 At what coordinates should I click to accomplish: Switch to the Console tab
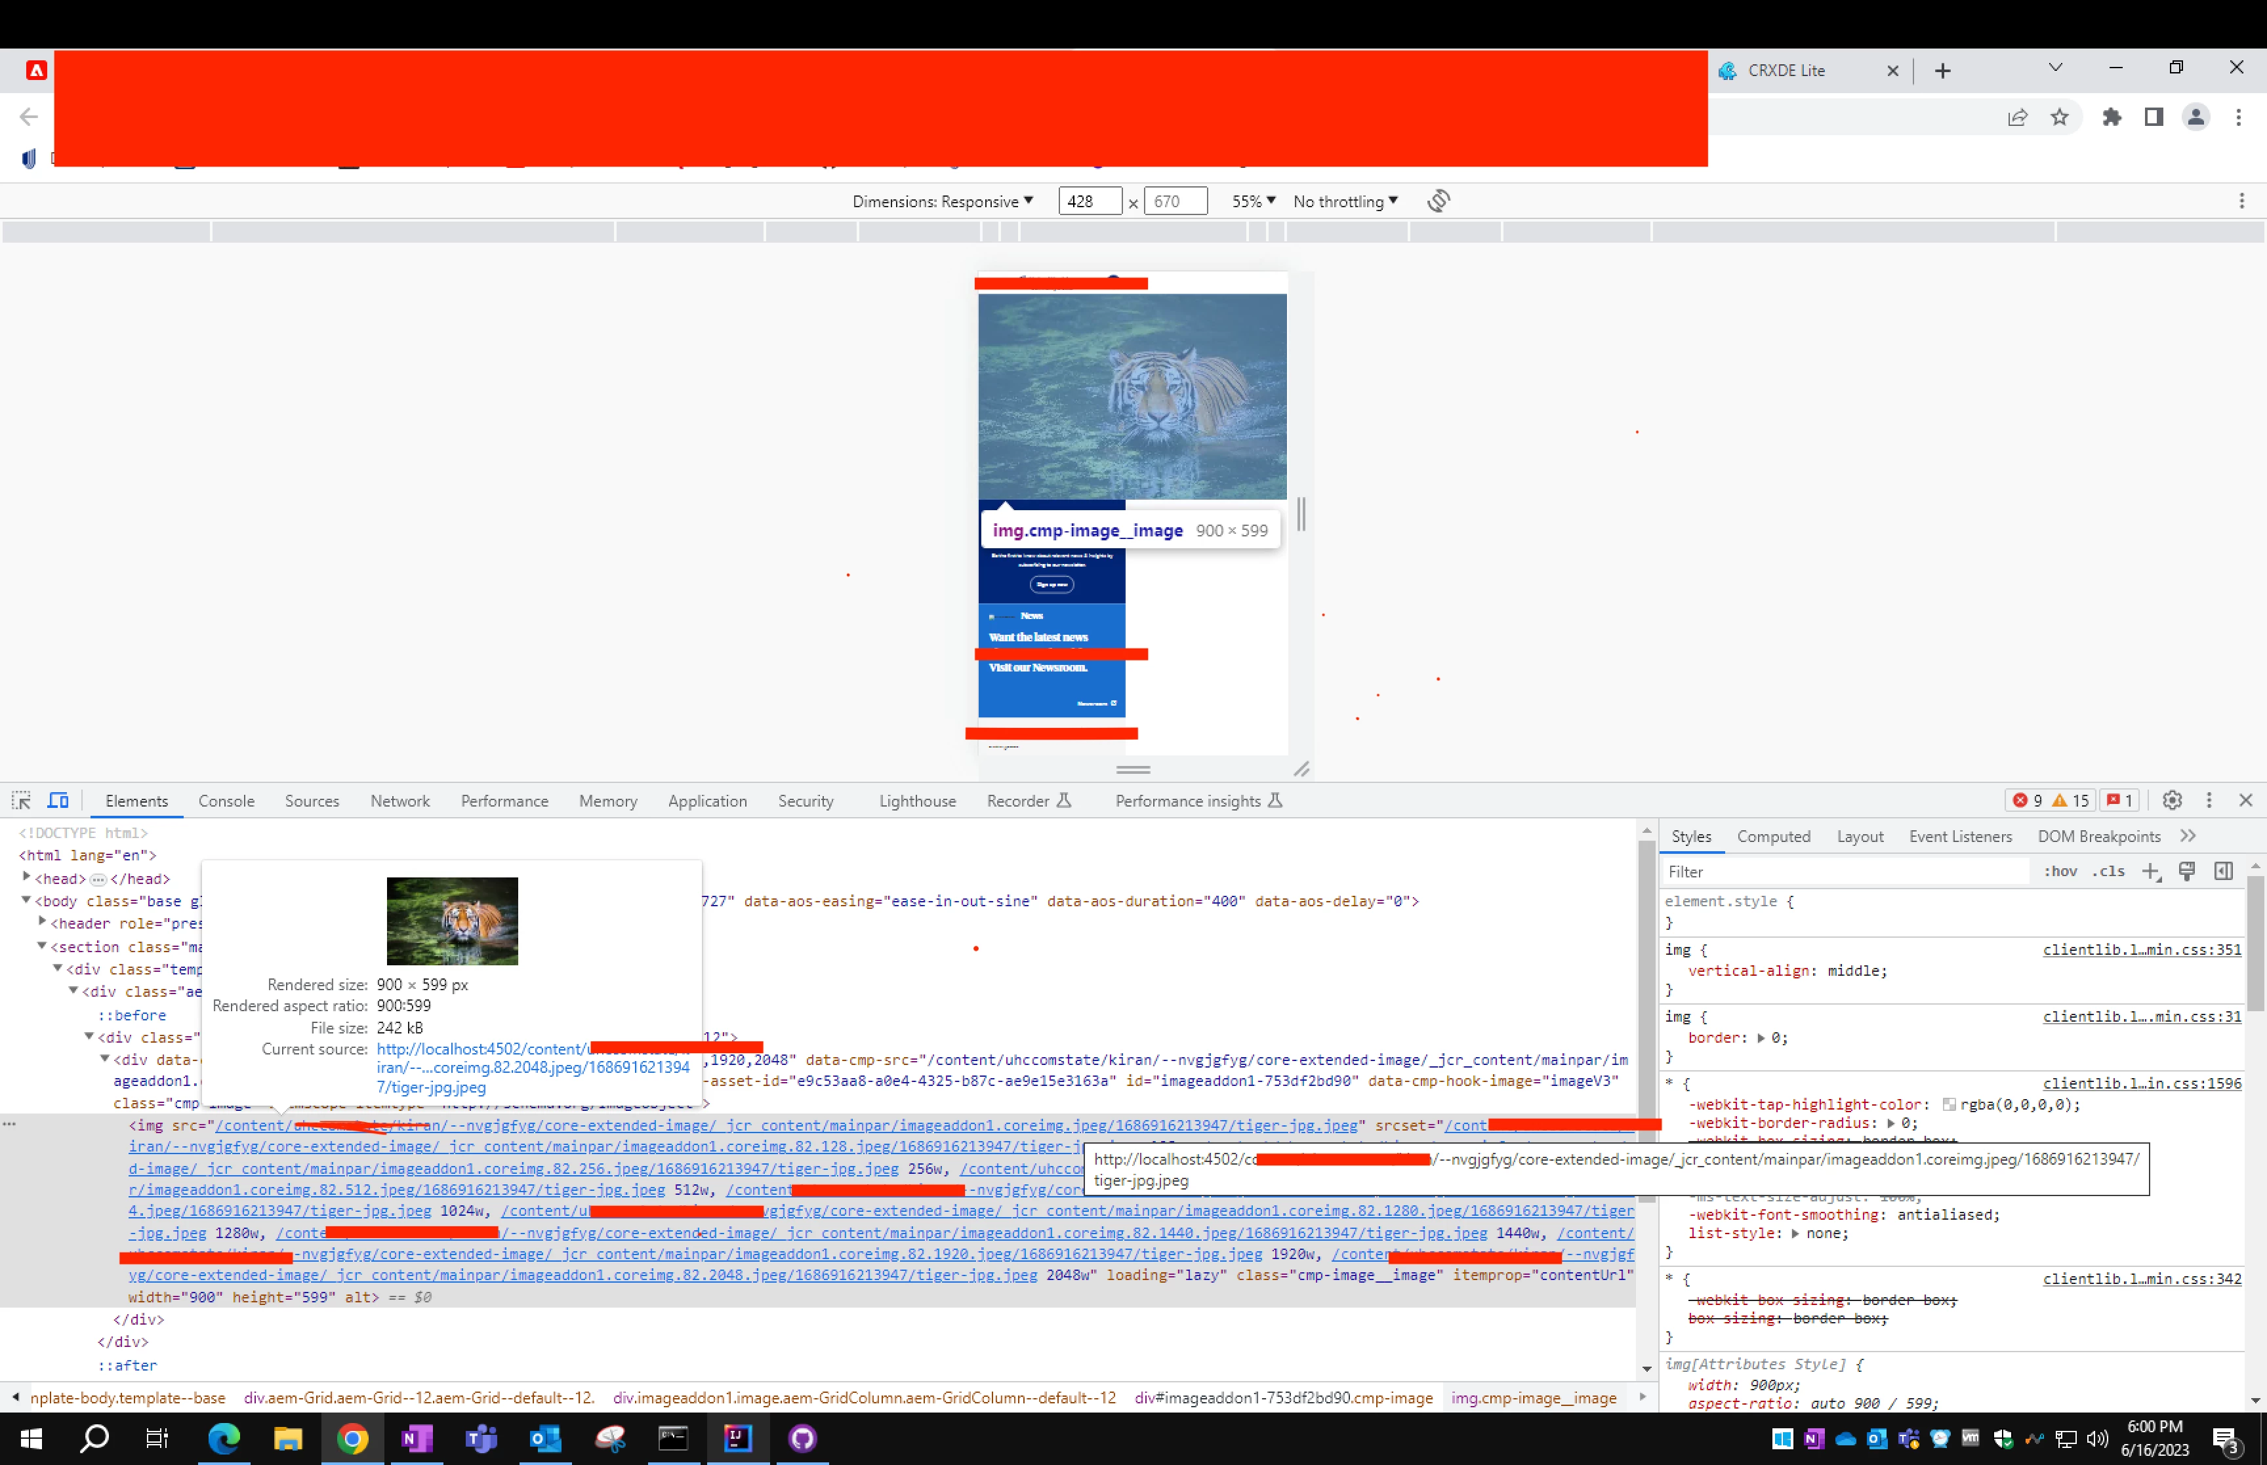click(x=226, y=801)
